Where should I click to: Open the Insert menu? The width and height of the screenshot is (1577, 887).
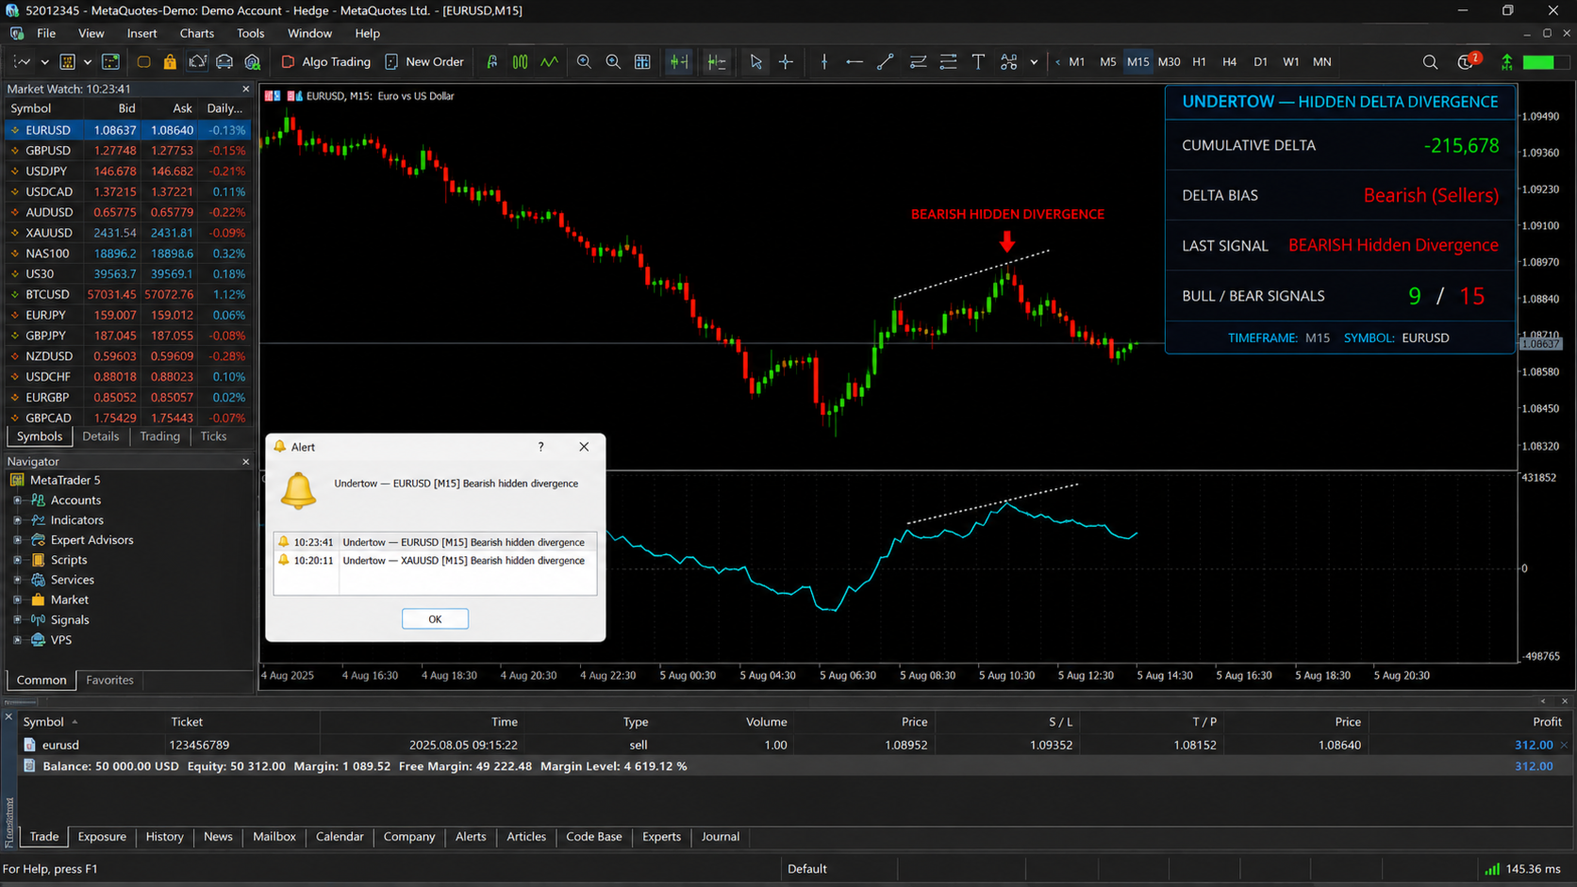141,33
